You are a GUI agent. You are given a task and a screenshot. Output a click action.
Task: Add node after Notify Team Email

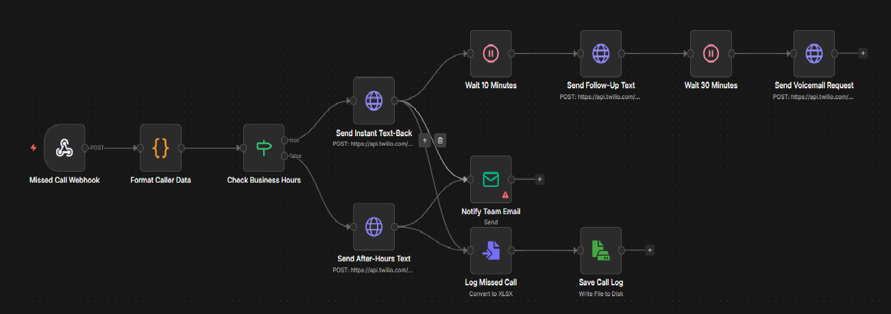(x=539, y=179)
